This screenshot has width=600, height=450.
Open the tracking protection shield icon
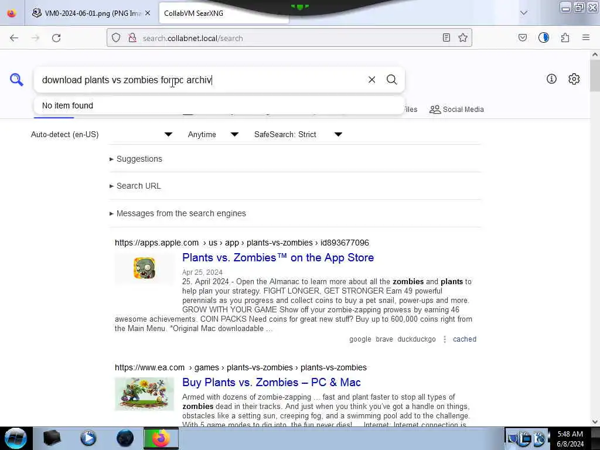pos(116,38)
